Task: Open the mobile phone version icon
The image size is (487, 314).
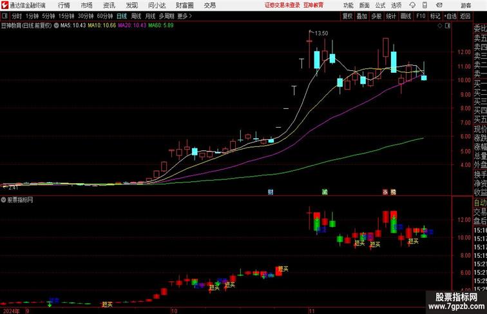Action: (x=425, y=5)
